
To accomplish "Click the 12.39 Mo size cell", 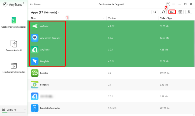I will (164, 38).
